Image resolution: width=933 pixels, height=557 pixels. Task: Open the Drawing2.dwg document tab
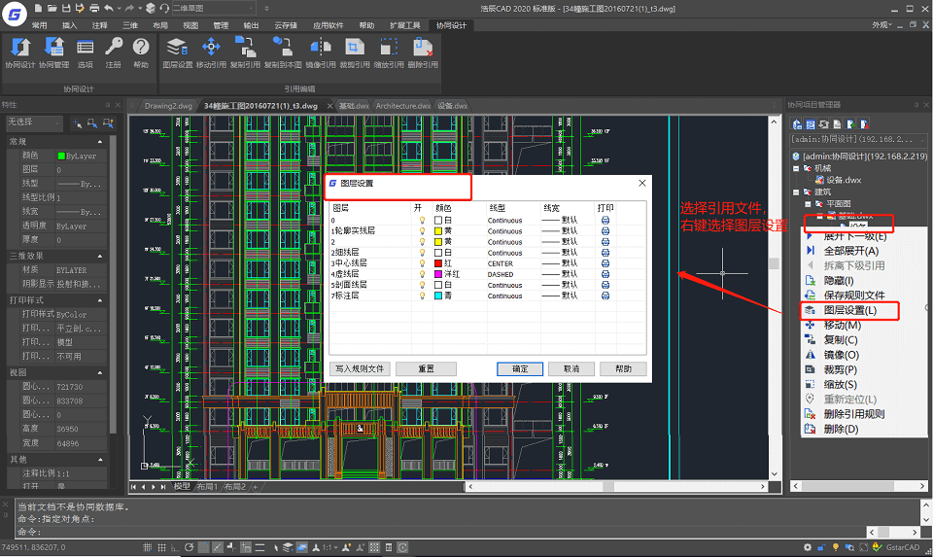tap(168, 106)
